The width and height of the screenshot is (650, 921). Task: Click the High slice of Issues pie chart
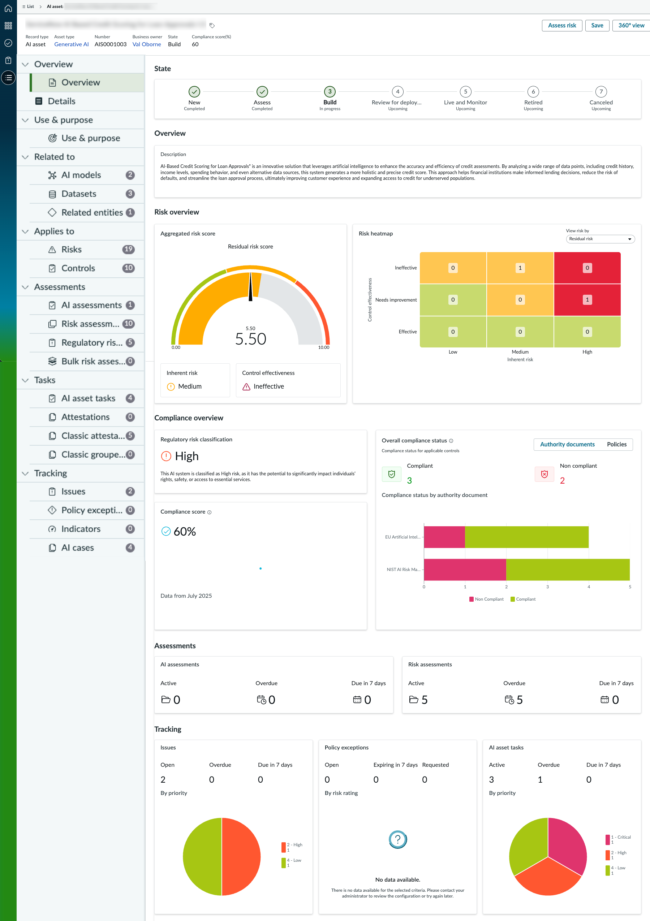[x=241, y=856]
